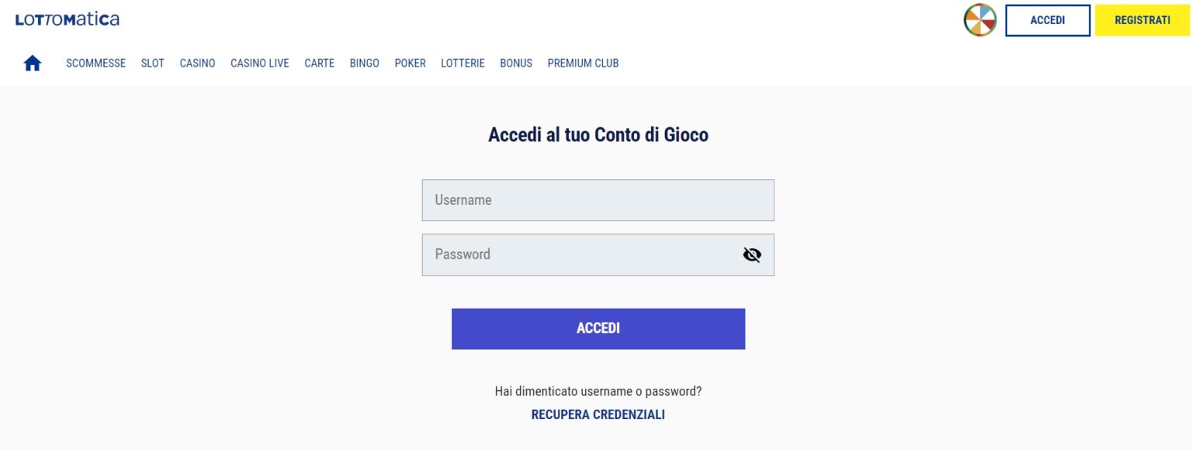
Task: Open the BINGO section
Action: point(364,63)
